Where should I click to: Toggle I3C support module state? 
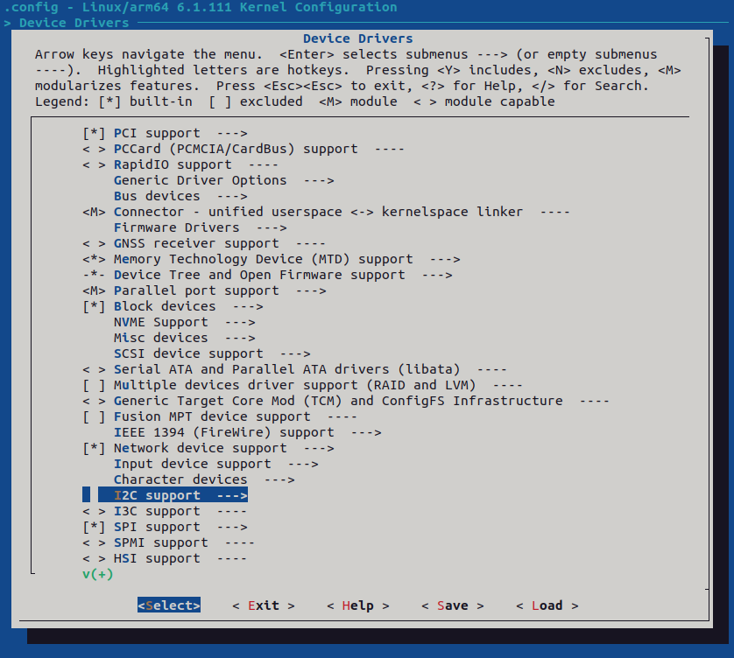tap(94, 511)
